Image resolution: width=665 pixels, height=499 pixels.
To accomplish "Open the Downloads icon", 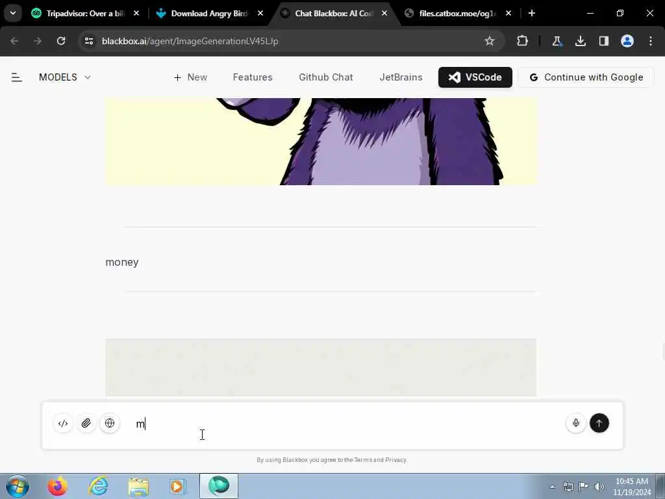I will (x=580, y=41).
